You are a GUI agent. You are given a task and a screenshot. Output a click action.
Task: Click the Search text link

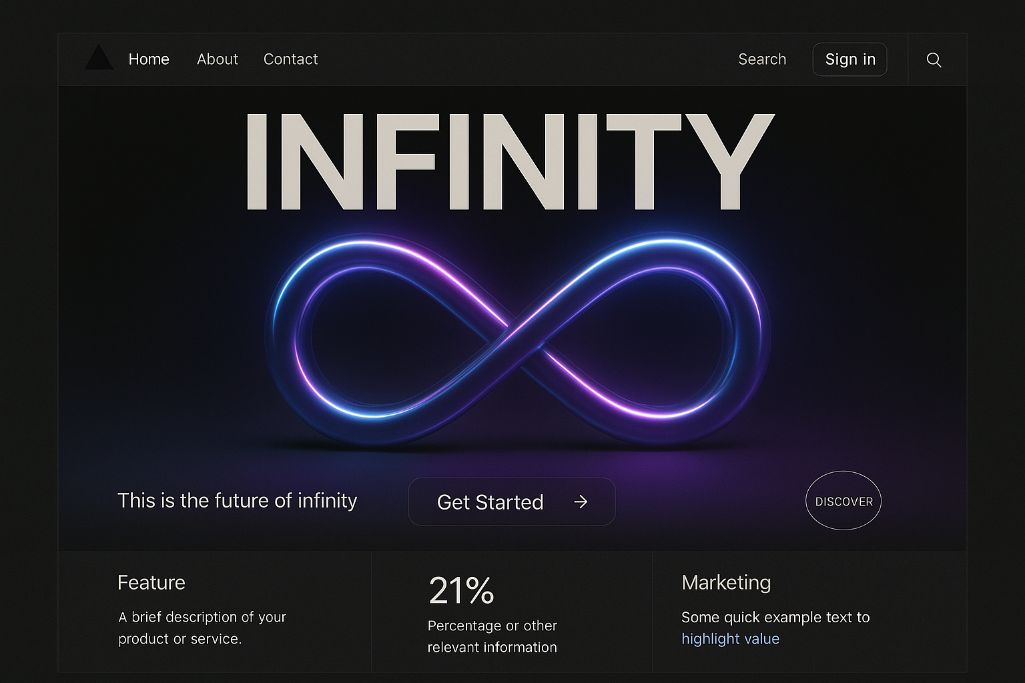(762, 59)
